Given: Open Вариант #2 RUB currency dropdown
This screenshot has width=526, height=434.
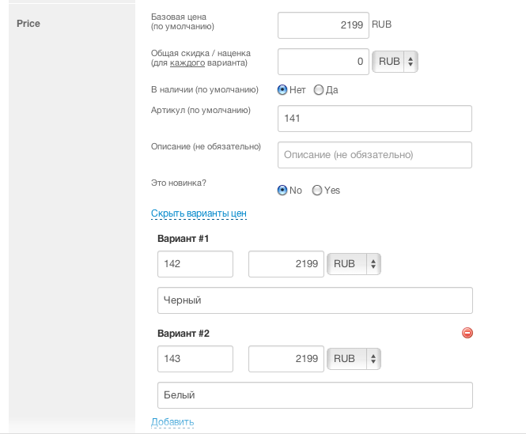Looking at the screenshot, I should point(354,359).
